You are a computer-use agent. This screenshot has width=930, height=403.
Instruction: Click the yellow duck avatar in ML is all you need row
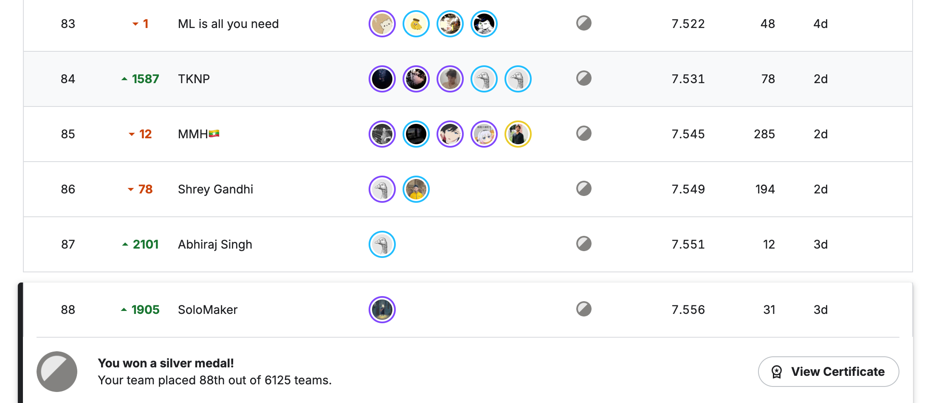click(416, 24)
